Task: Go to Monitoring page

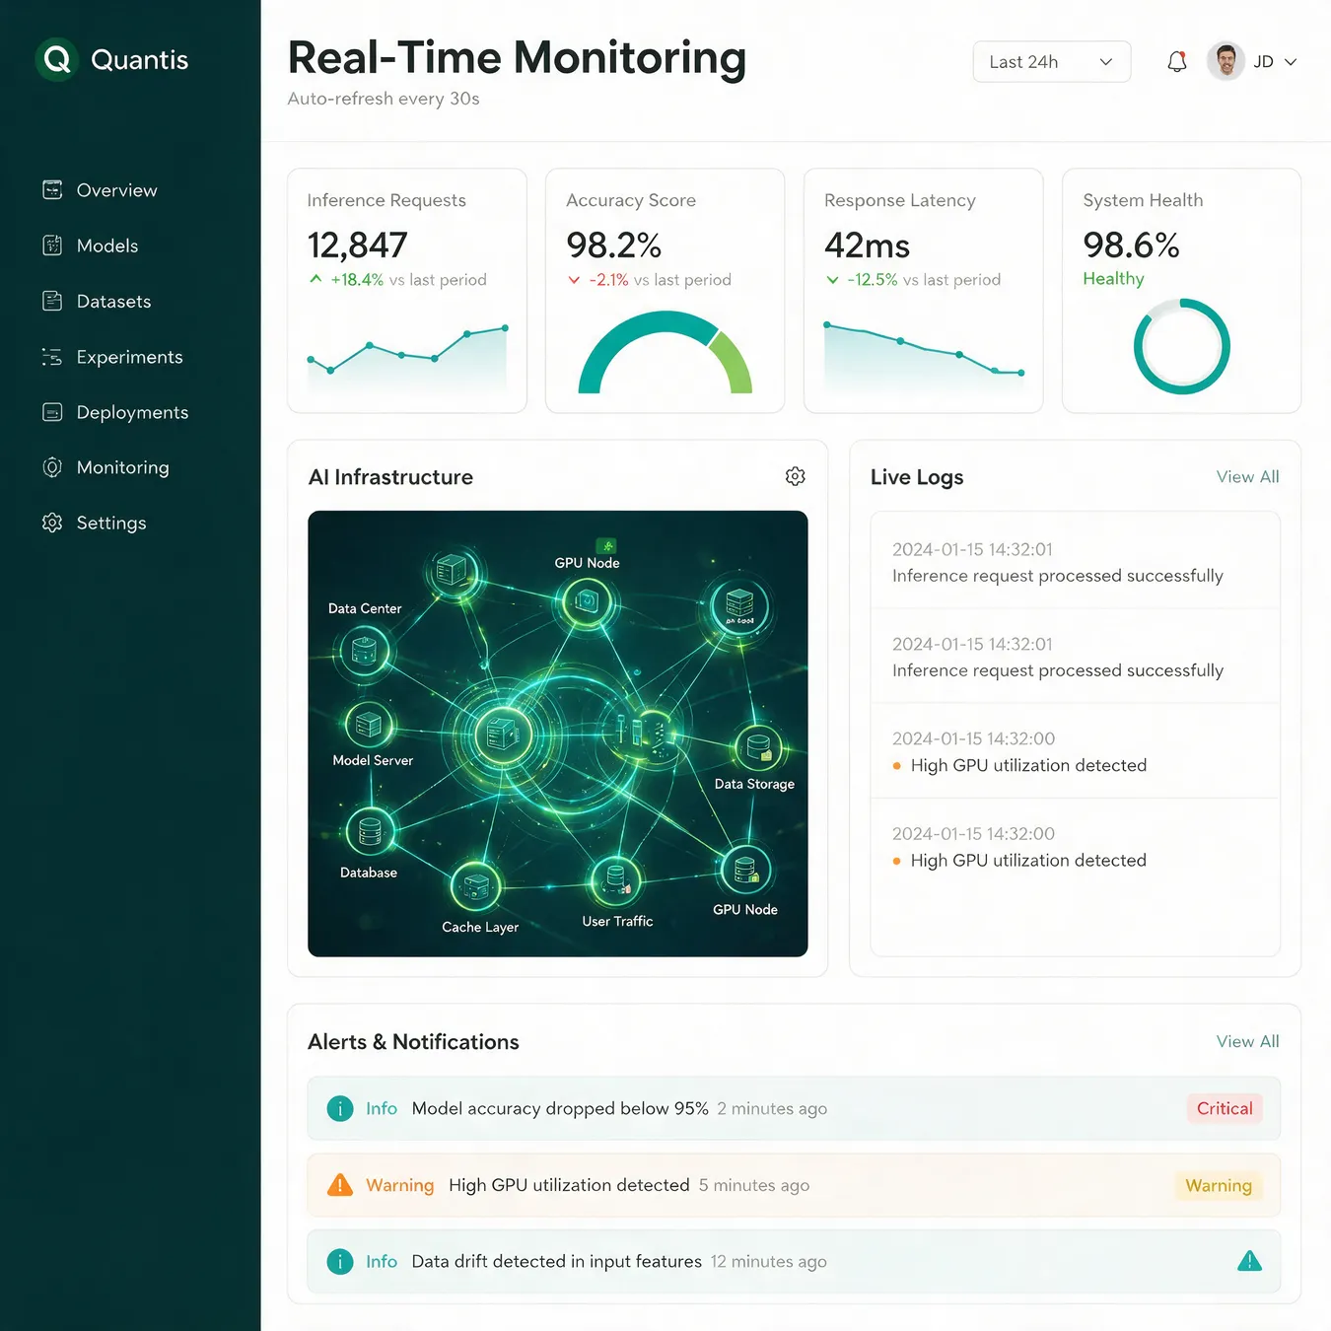Action: coord(123,467)
